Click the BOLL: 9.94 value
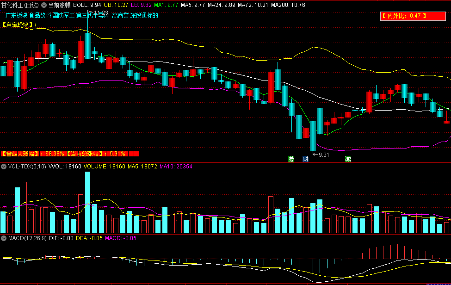Image resolution: width=451 pixels, height=285 pixels. click(x=87, y=5)
